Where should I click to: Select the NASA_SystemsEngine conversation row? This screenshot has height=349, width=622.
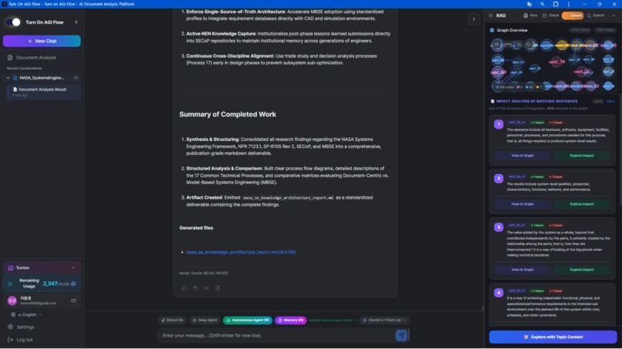coord(42,78)
